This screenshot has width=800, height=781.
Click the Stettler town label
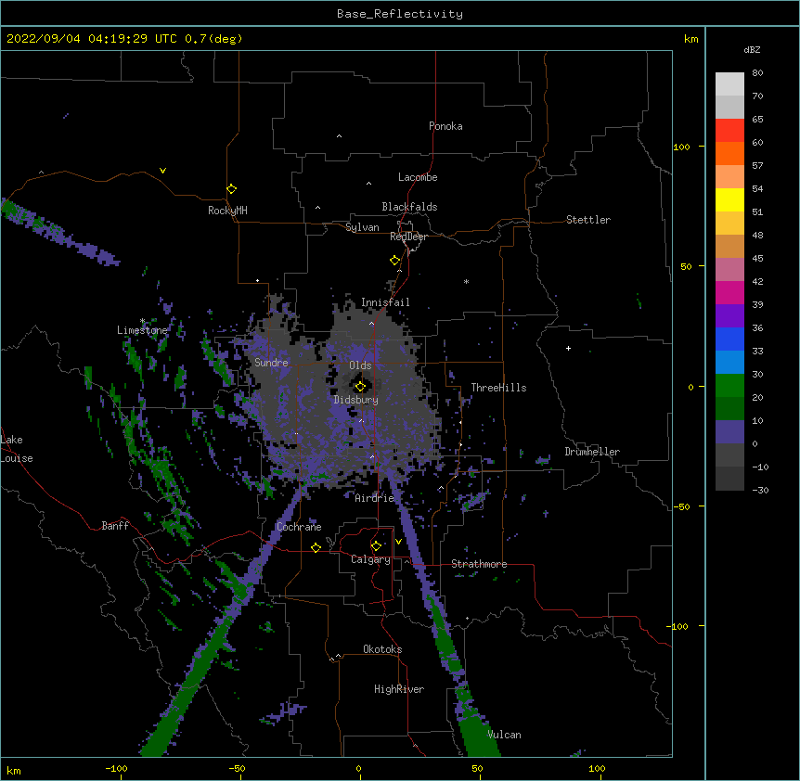tap(588, 220)
